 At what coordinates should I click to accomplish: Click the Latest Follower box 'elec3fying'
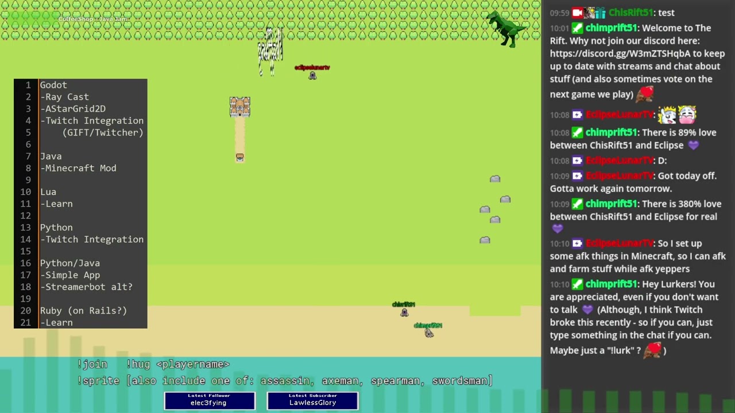tap(210, 400)
